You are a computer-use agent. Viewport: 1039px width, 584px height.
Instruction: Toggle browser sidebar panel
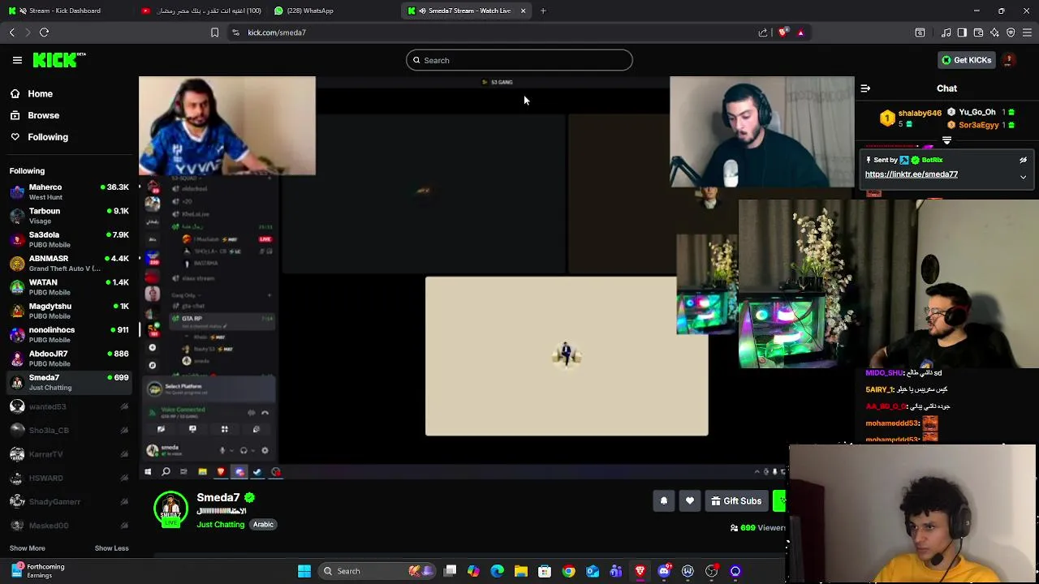pyautogui.click(x=962, y=32)
